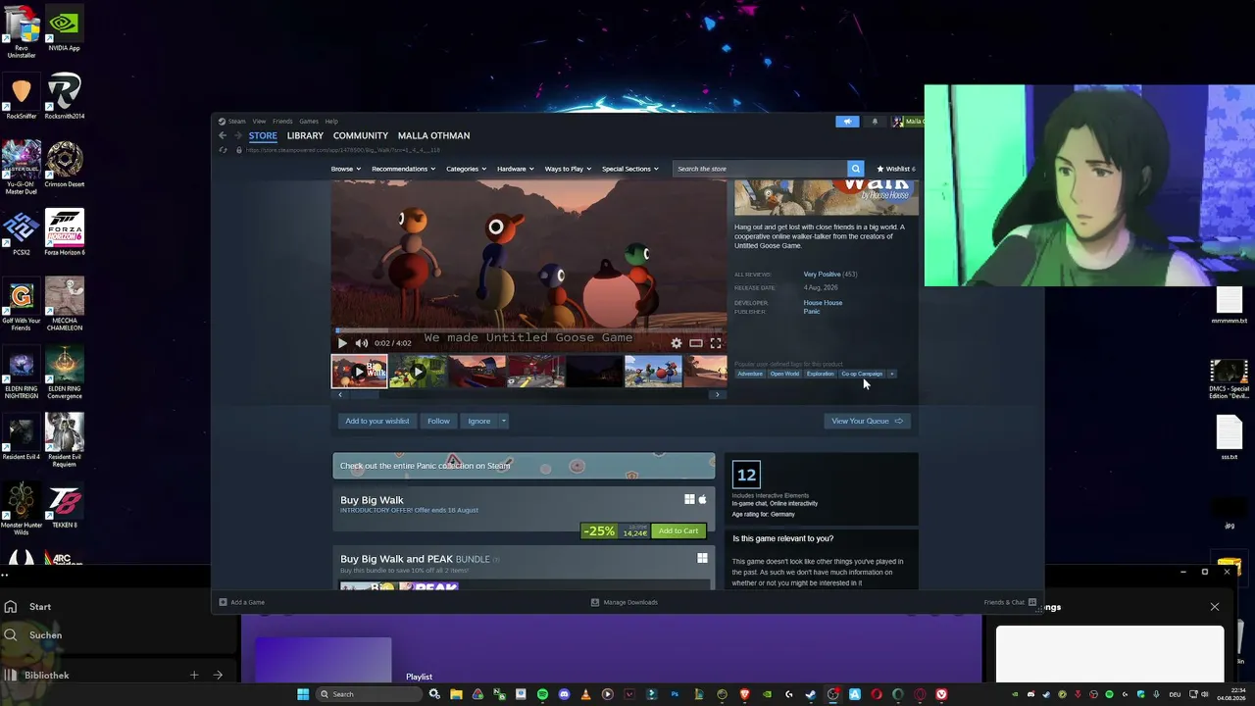Click View Your Queue
This screenshot has height=706, width=1255.
pyautogui.click(x=867, y=421)
